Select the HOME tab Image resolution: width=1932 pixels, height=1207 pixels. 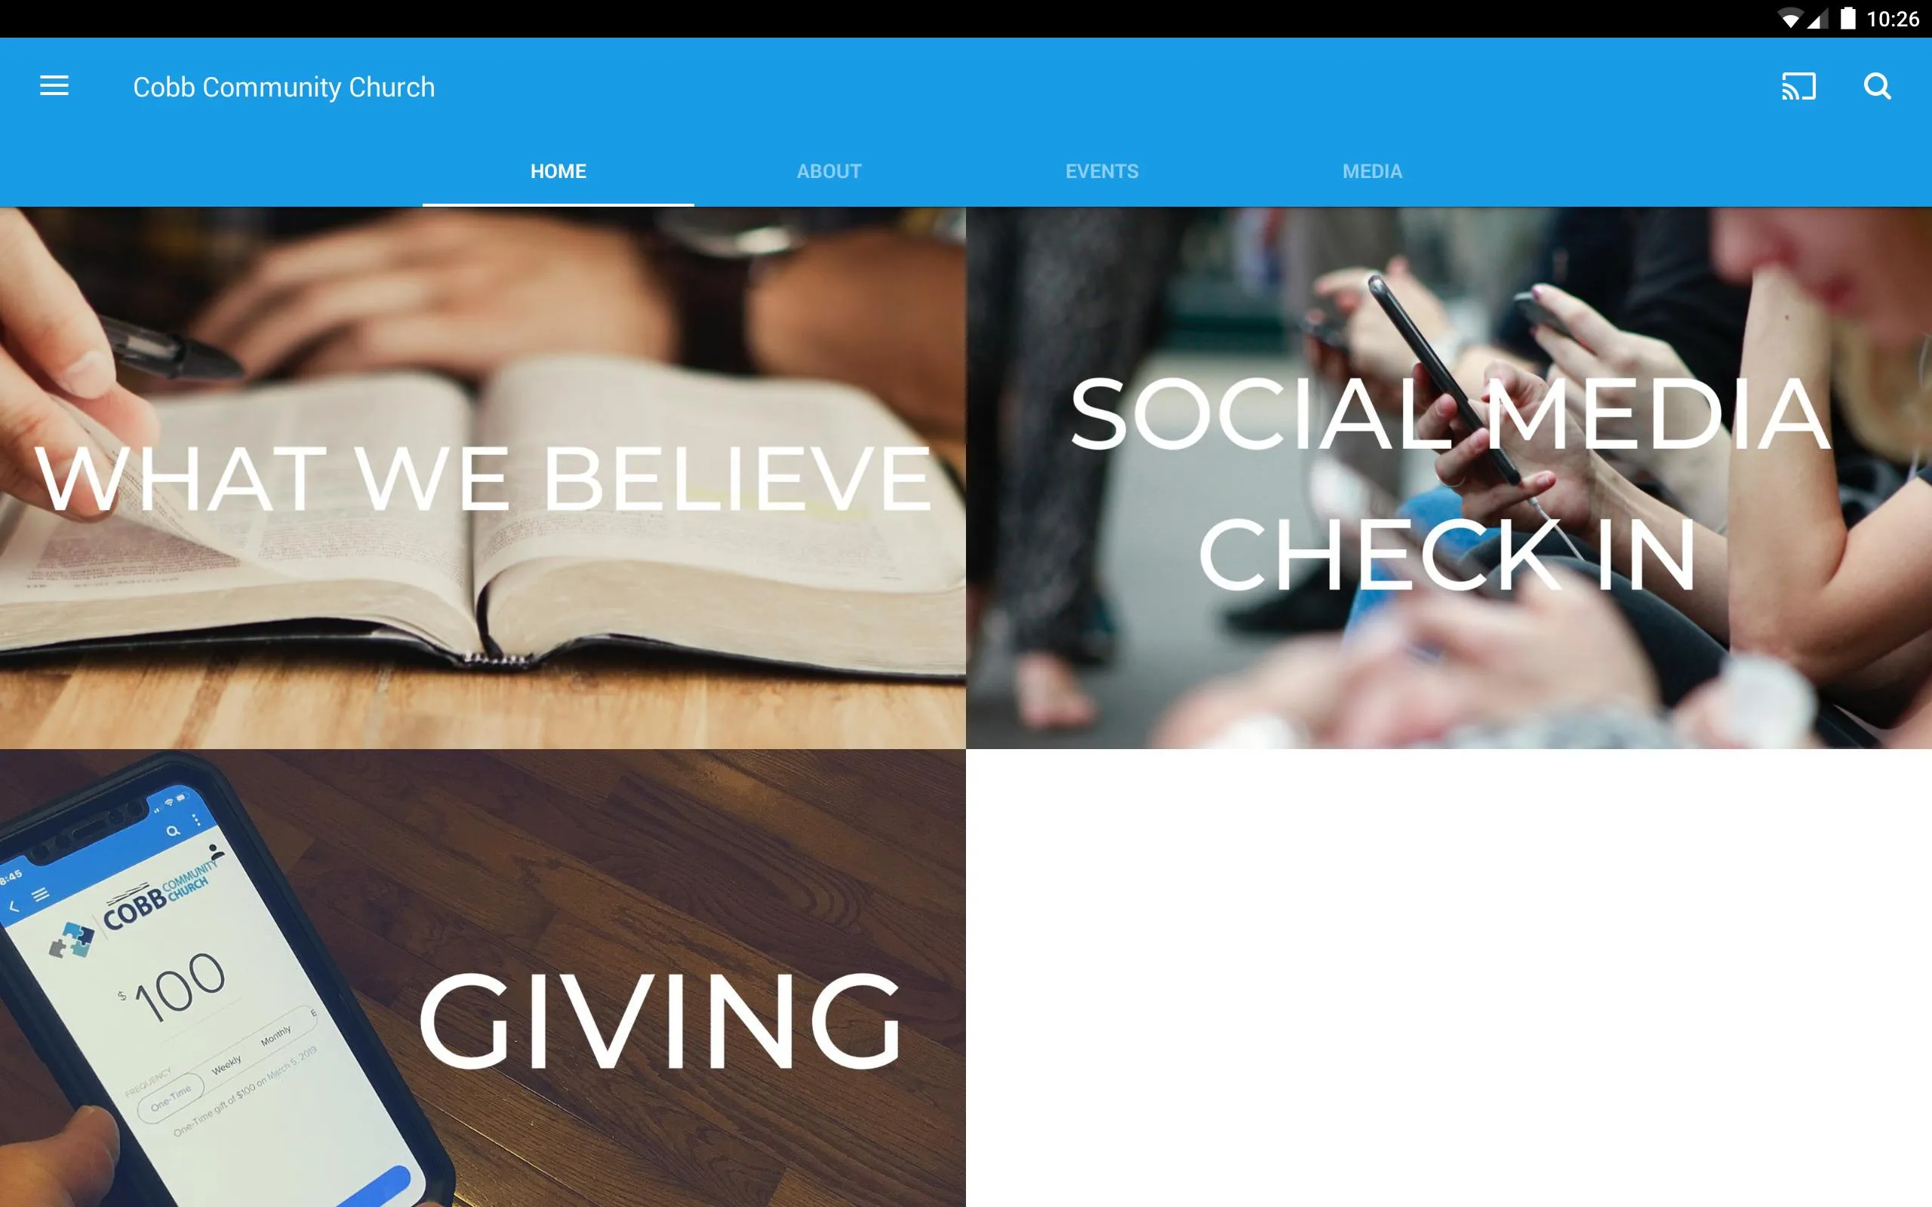(558, 170)
